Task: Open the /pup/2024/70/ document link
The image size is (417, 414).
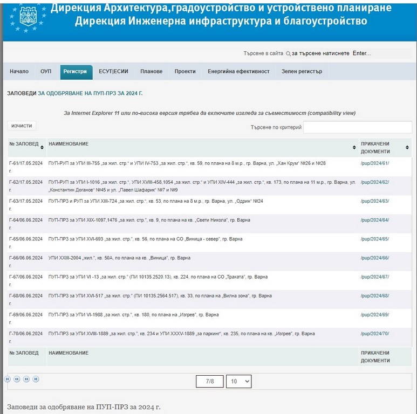Action: (374, 334)
